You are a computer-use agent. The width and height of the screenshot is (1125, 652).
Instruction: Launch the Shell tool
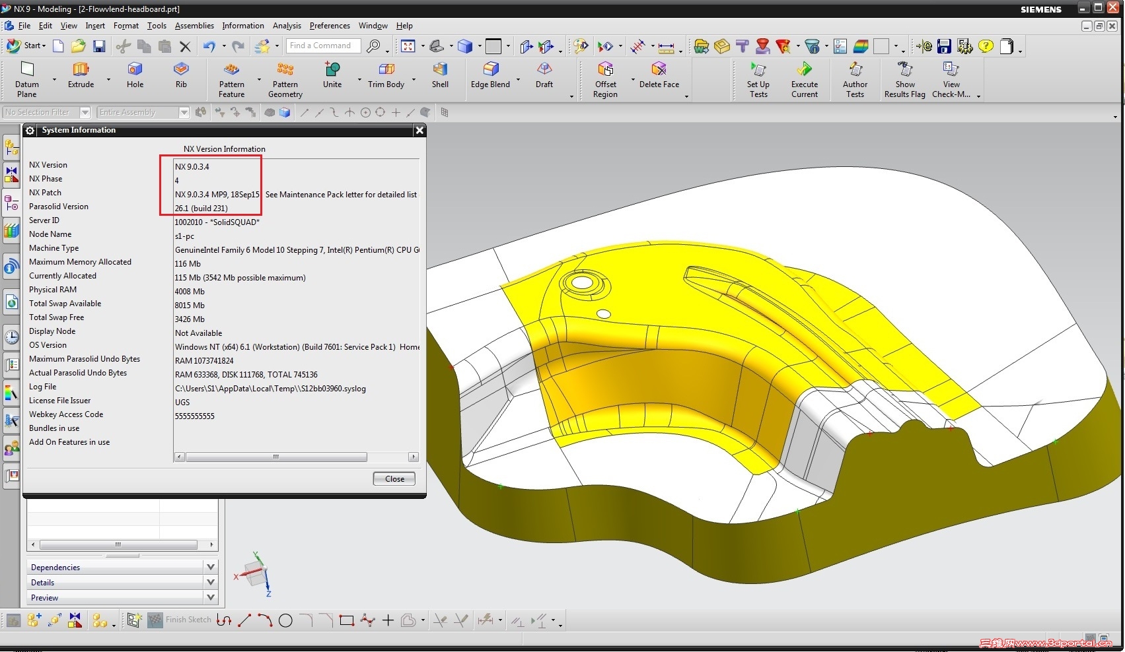click(440, 75)
